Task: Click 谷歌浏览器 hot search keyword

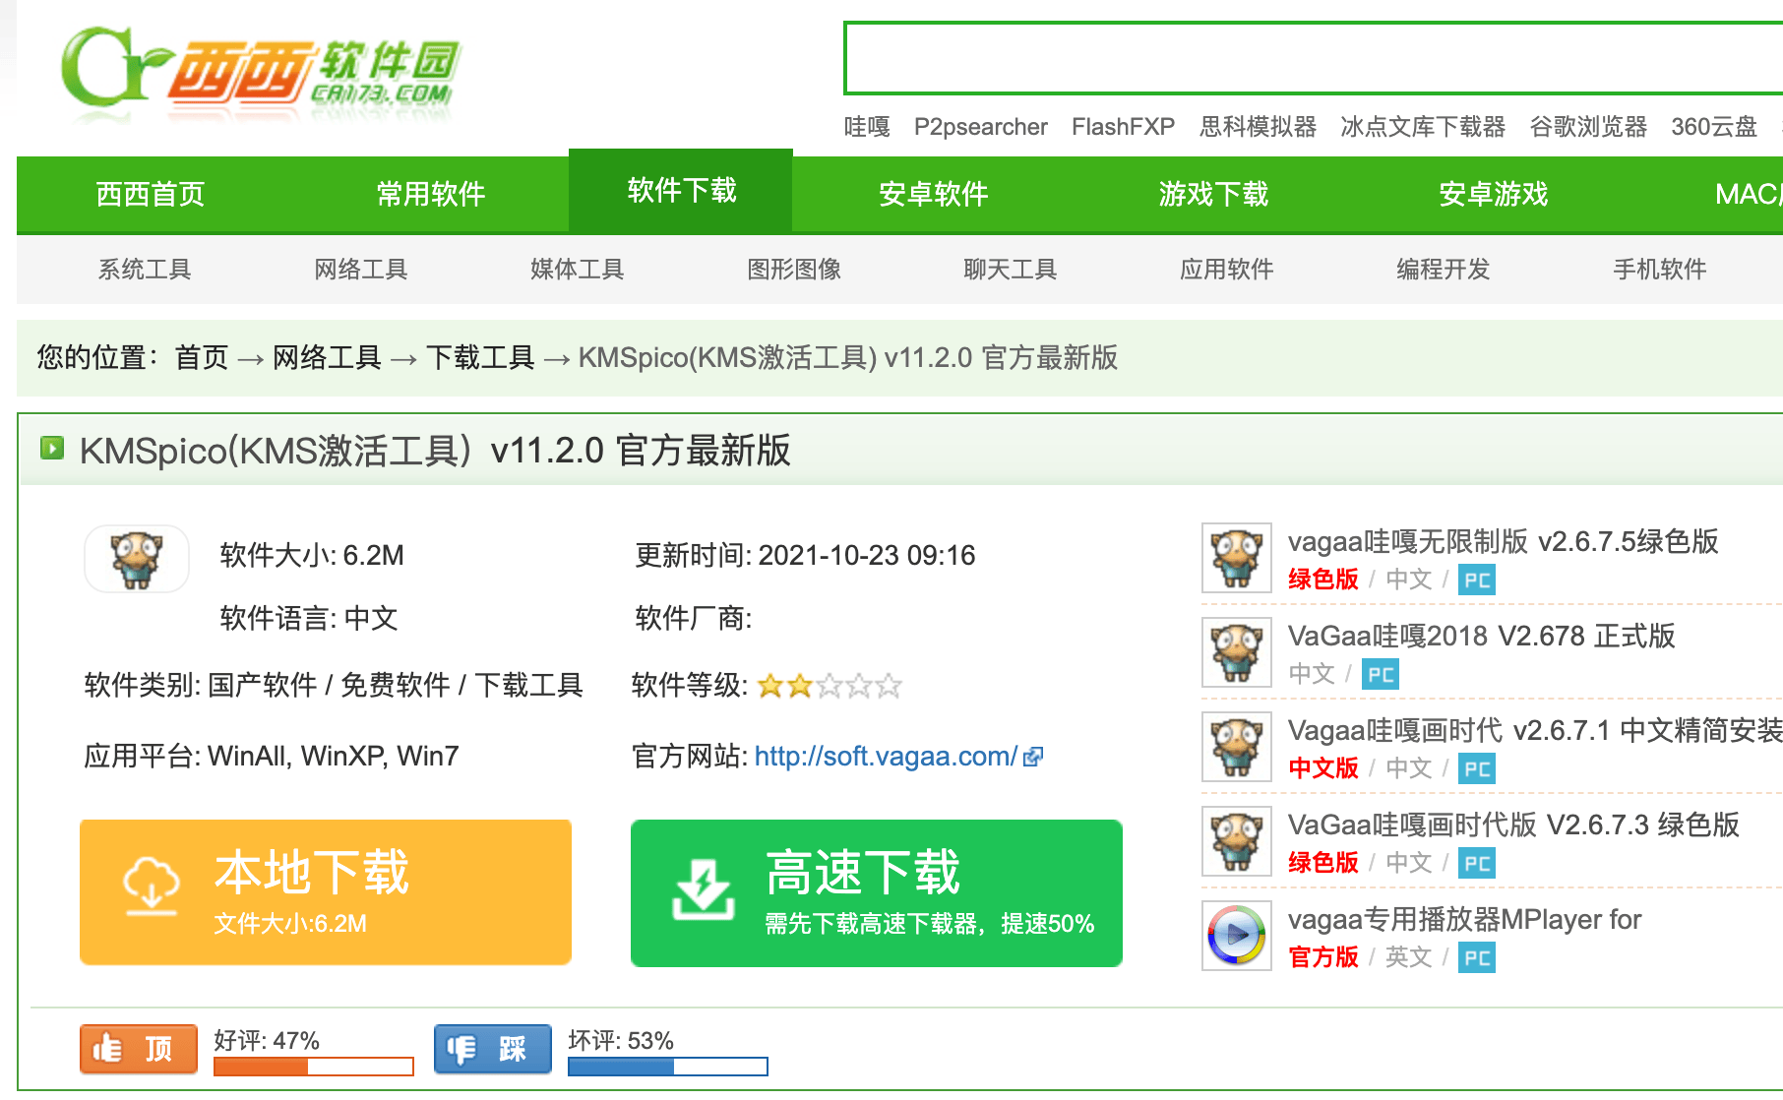Action: coord(1589,127)
